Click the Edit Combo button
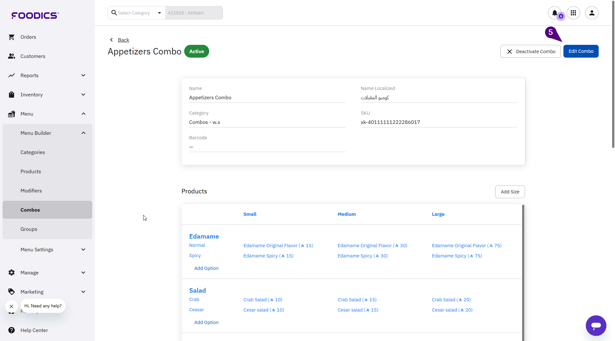 (x=580, y=51)
